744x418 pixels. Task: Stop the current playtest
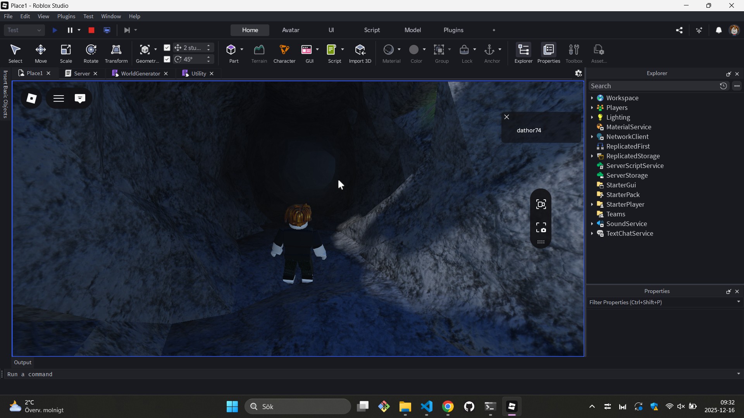point(91,30)
